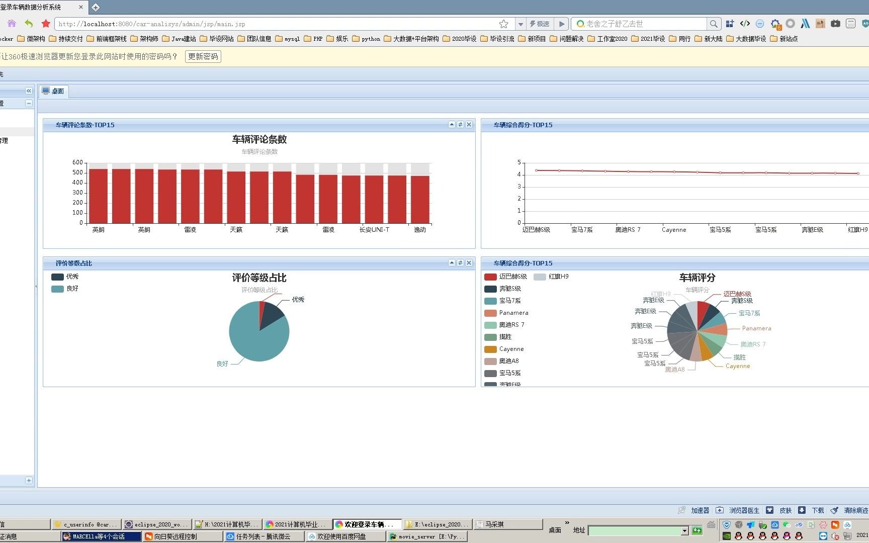Screen dimensions: 869x543
Task: Toggle 宝马7系 legend entry
Action: 502,301
